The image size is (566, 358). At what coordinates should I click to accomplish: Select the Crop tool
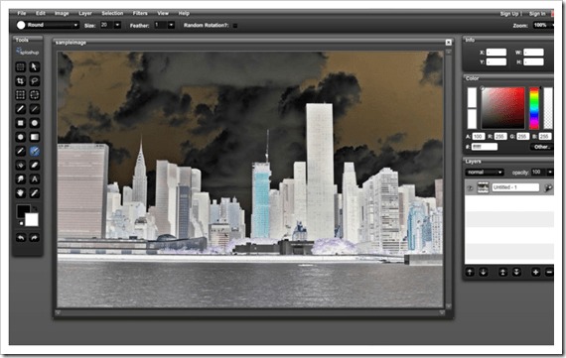pos(21,81)
